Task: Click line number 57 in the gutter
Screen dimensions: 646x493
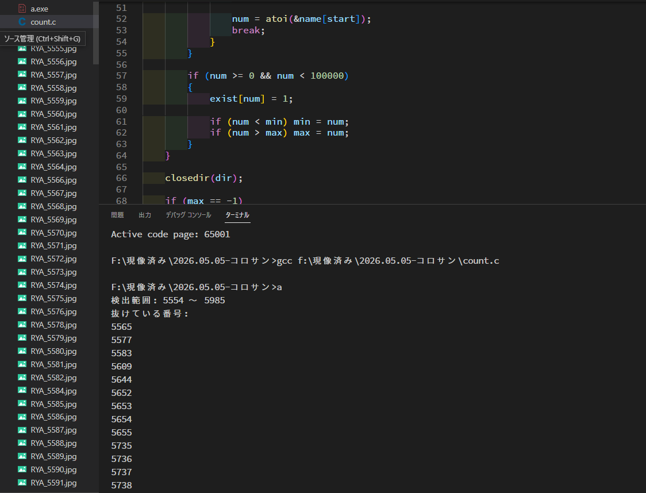Action: (x=121, y=76)
